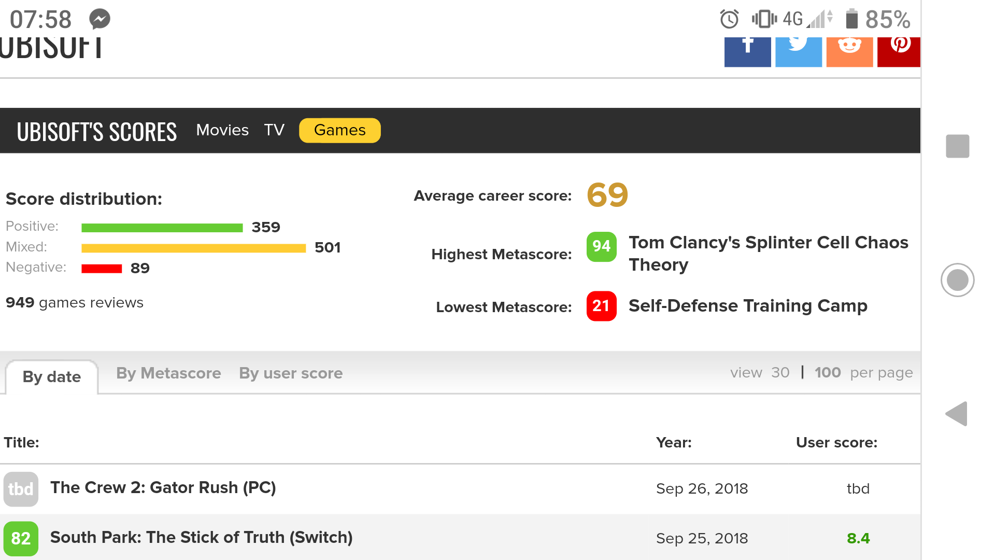Image resolution: width=995 pixels, height=560 pixels.
Task: Open Self-Defense Training Camp game link
Action: pyautogui.click(x=747, y=306)
